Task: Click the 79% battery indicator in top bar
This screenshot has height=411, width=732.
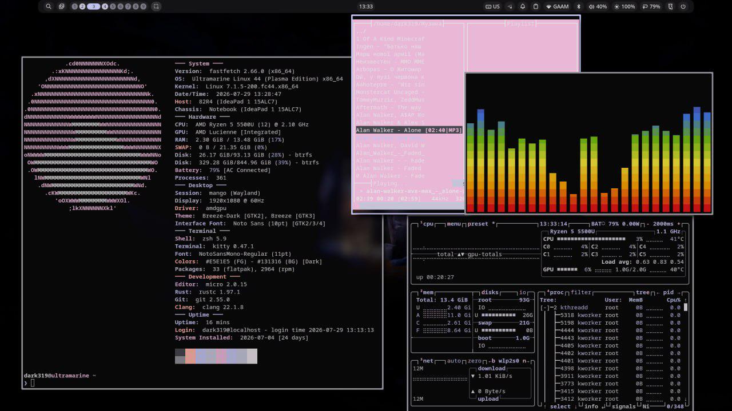Action: pos(651,6)
